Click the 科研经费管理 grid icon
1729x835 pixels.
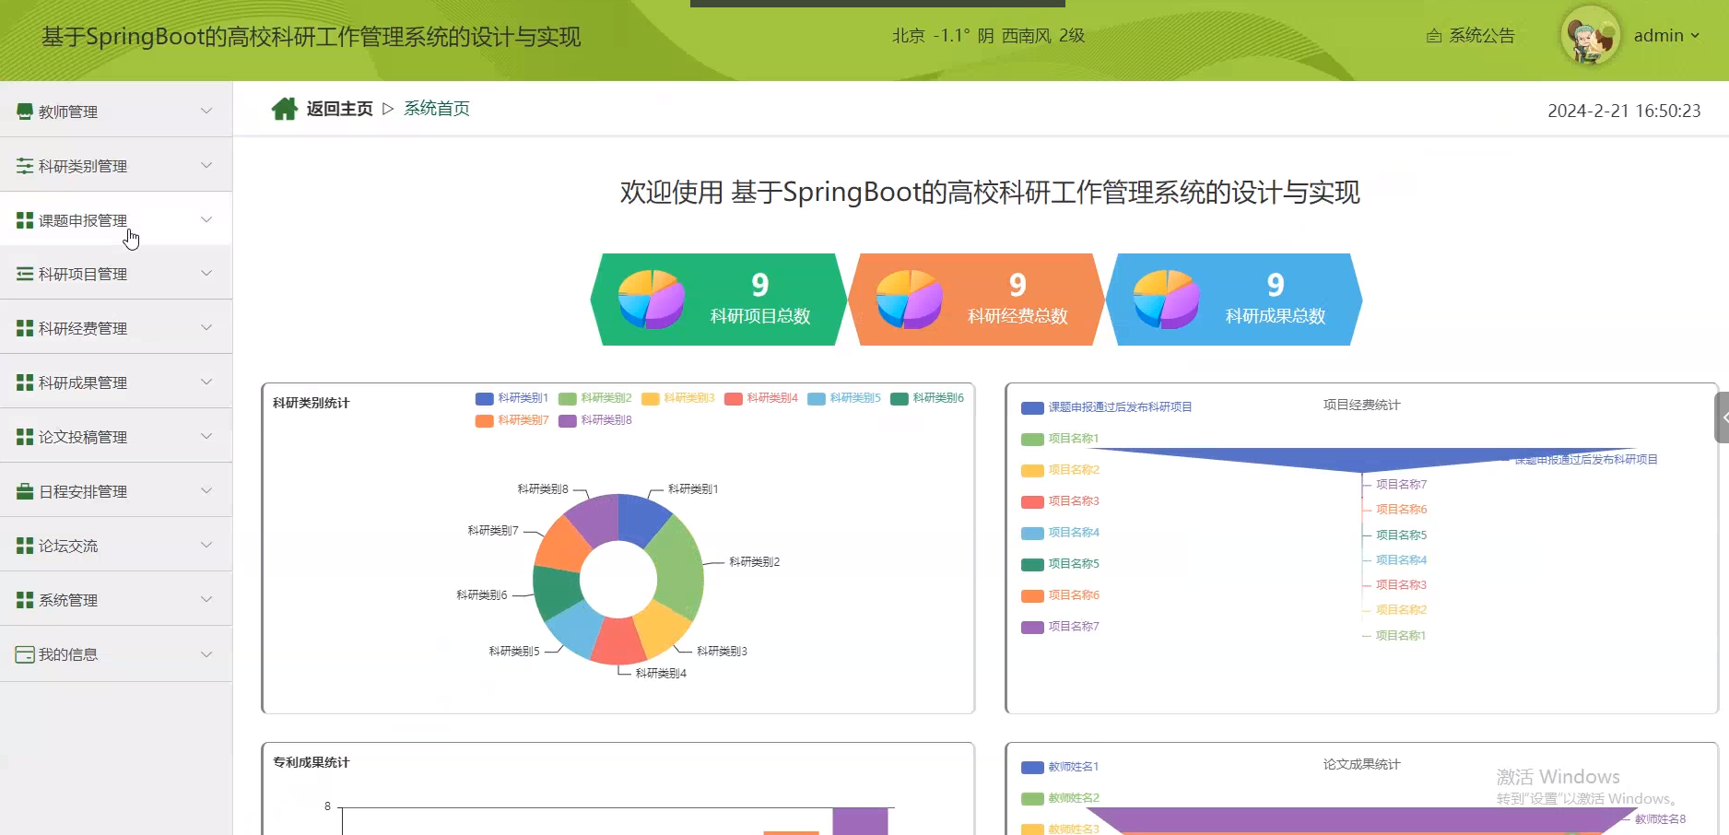click(25, 328)
